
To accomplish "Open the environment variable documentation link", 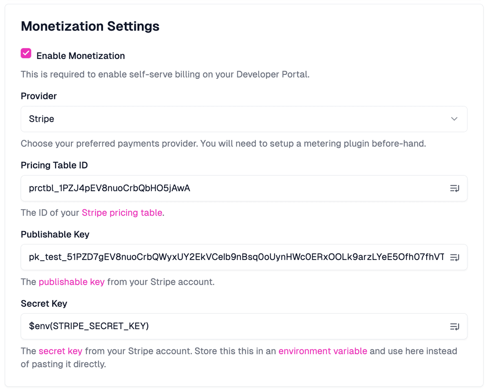I will (x=323, y=351).
